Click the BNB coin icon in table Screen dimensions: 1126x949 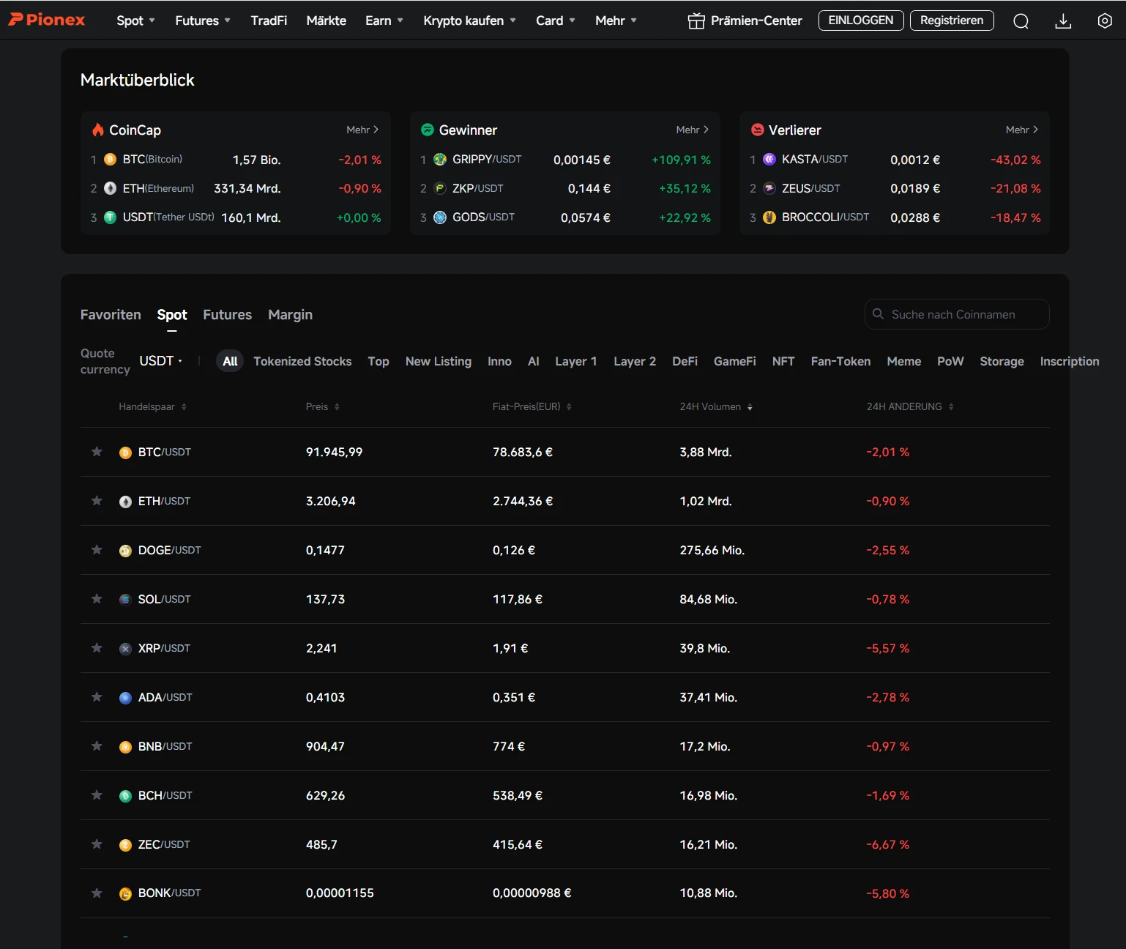pyautogui.click(x=125, y=747)
